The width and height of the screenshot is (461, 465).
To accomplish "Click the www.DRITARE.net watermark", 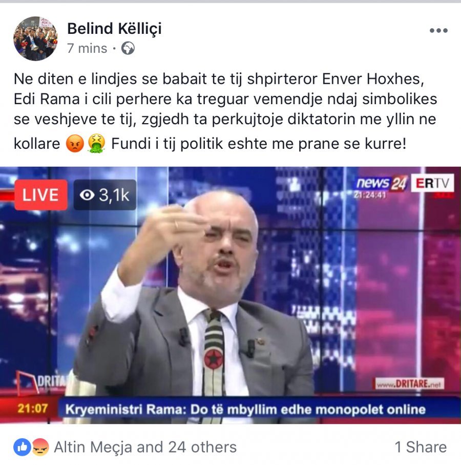I will tap(409, 384).
